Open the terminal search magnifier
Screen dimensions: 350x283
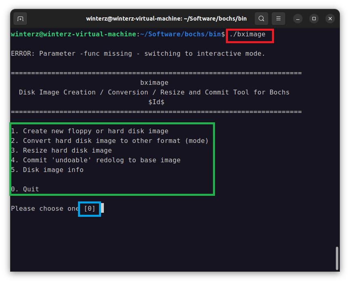point(261,19)
